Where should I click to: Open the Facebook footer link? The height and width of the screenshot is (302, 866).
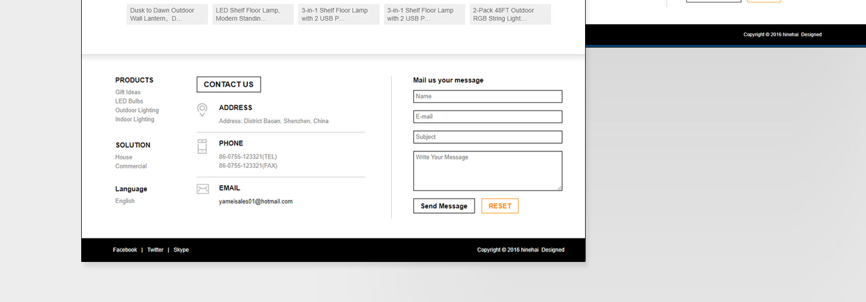pyautogui.click(x=125, y=250)
